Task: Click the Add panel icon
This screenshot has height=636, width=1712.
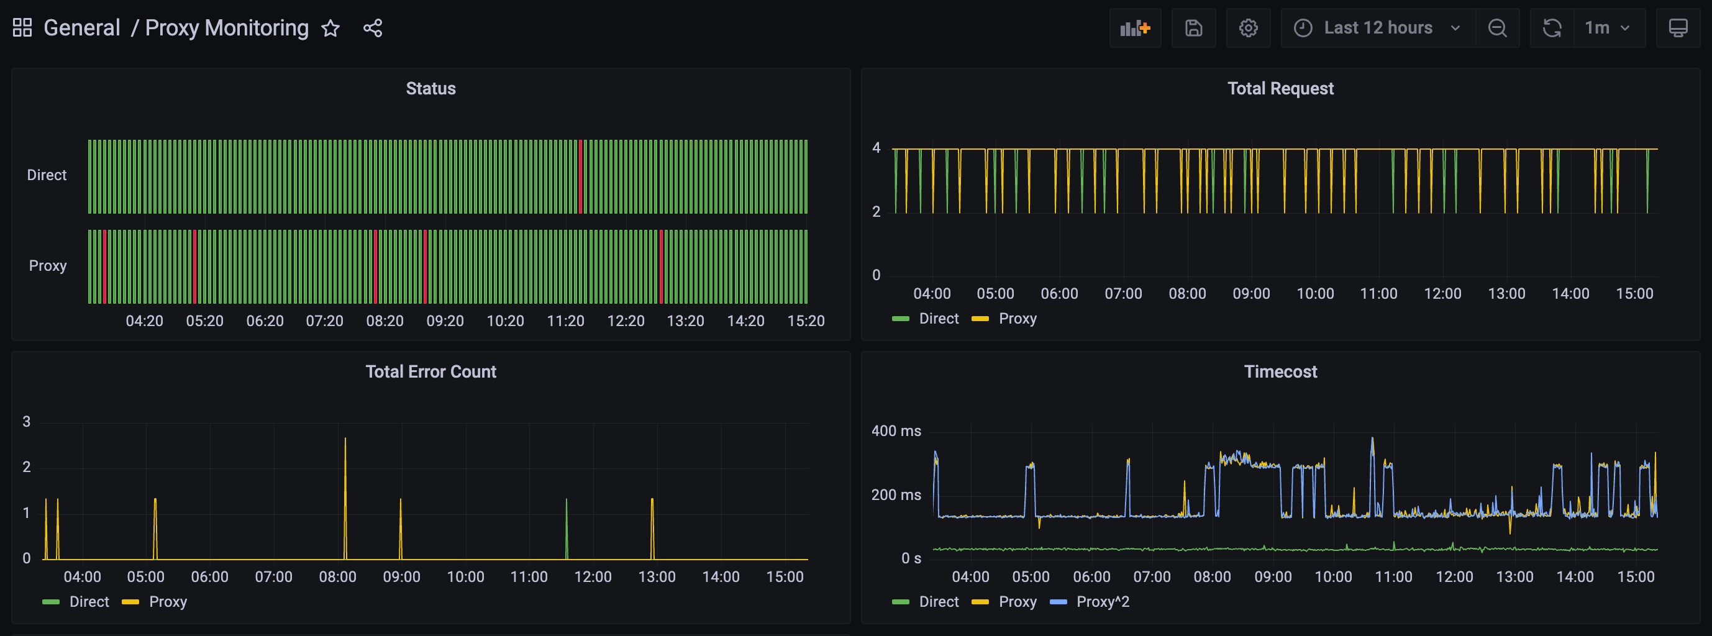Action: 1134,28
